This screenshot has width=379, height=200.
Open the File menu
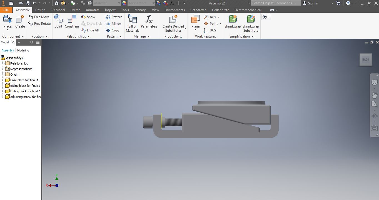pos(6,10)
